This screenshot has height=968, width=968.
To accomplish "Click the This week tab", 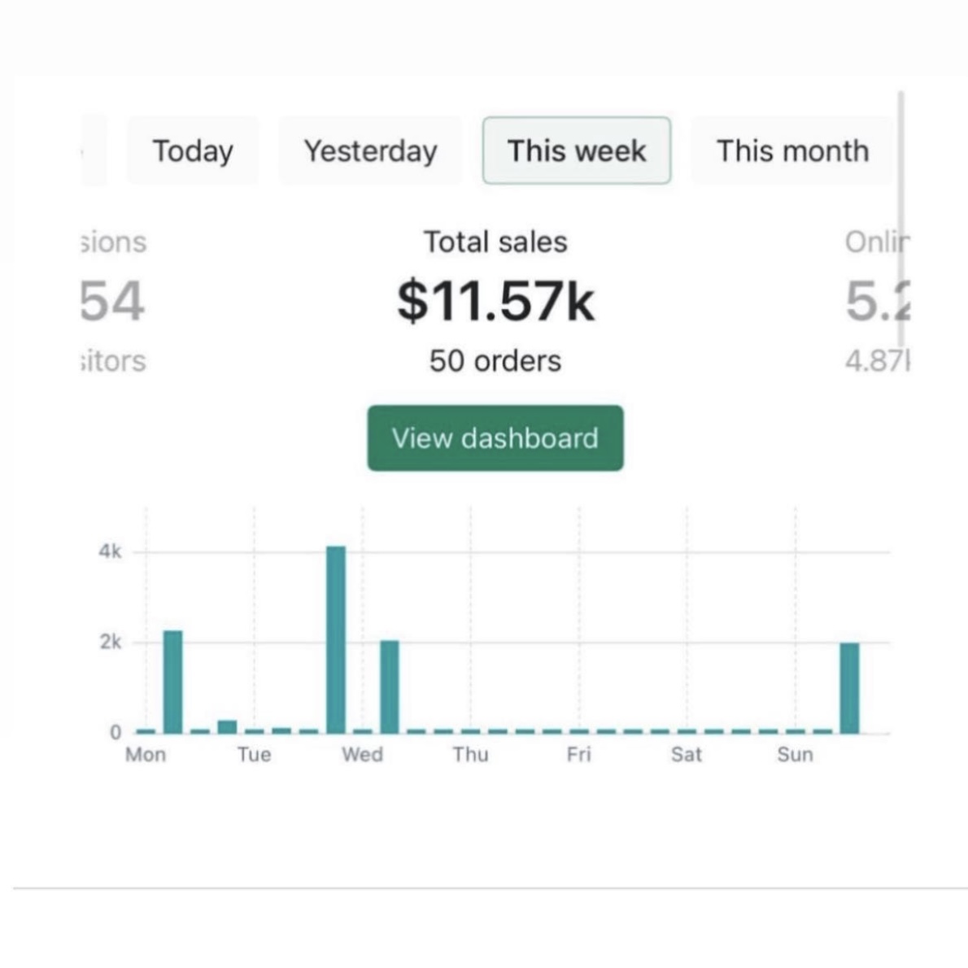I will pos(576,151).
